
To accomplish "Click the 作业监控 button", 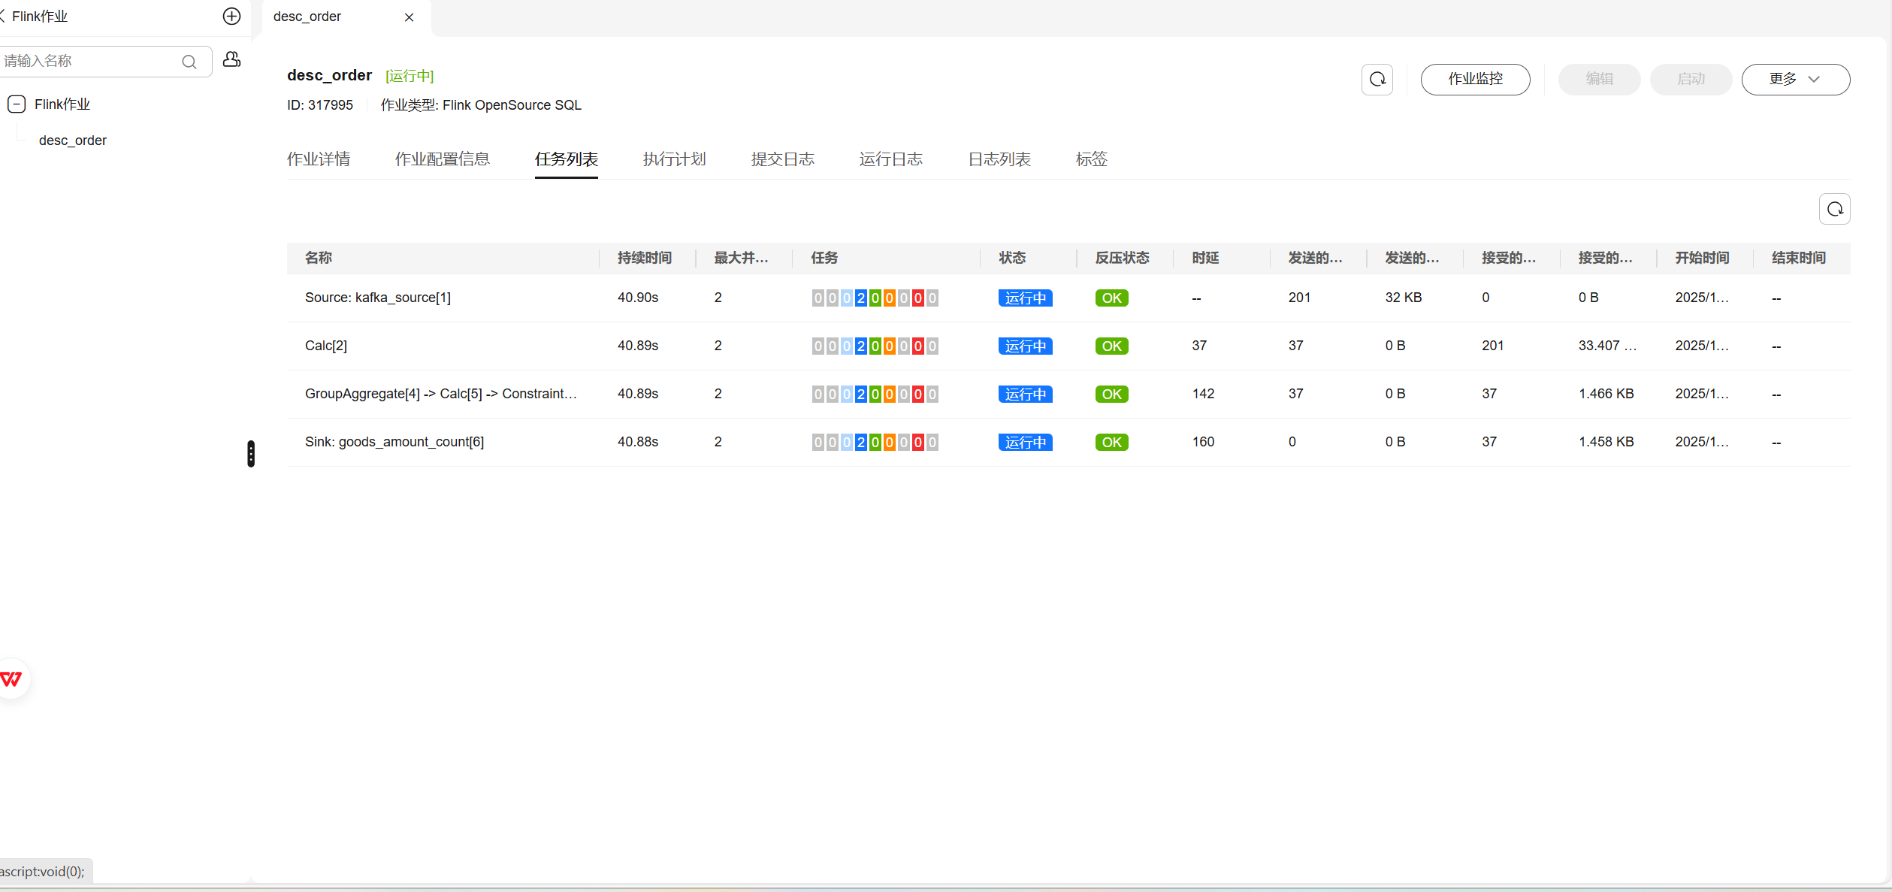I will [x=1474, y=79].
